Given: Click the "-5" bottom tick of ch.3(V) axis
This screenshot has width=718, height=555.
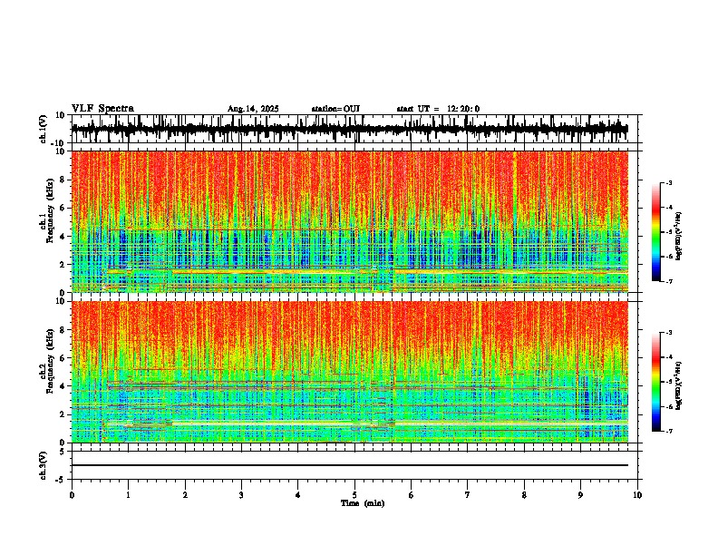Looking at the screenshot, I should pyautogui.click(x=61, y=480).
